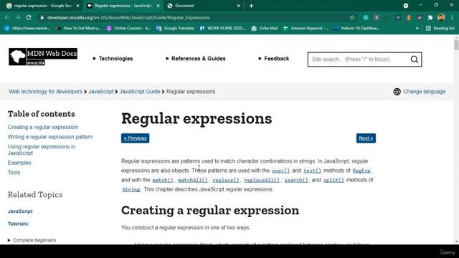Click the MDN Web Docs logo
The height and width of the screenshot is (258, 459).
tap(43, 57)
